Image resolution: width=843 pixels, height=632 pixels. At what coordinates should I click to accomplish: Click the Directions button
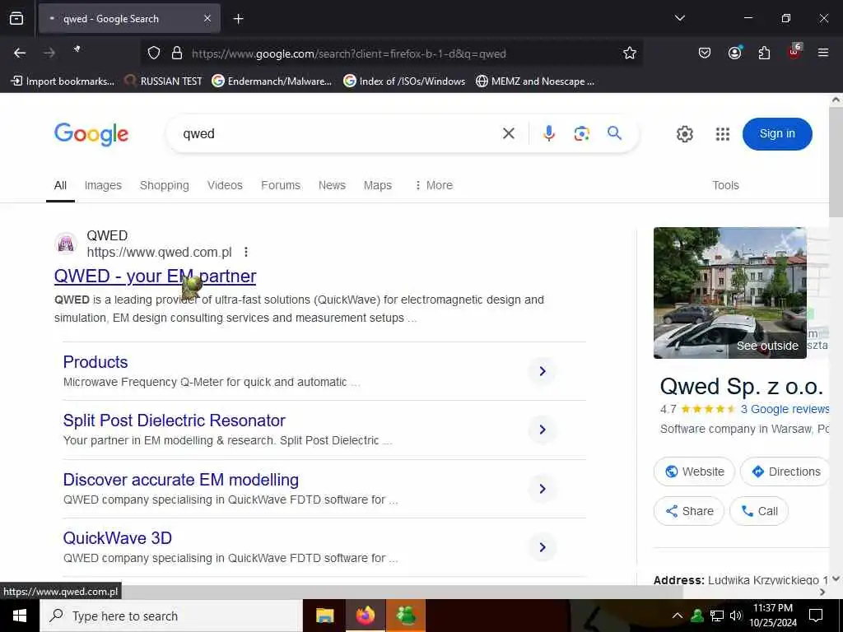(785, 472)
